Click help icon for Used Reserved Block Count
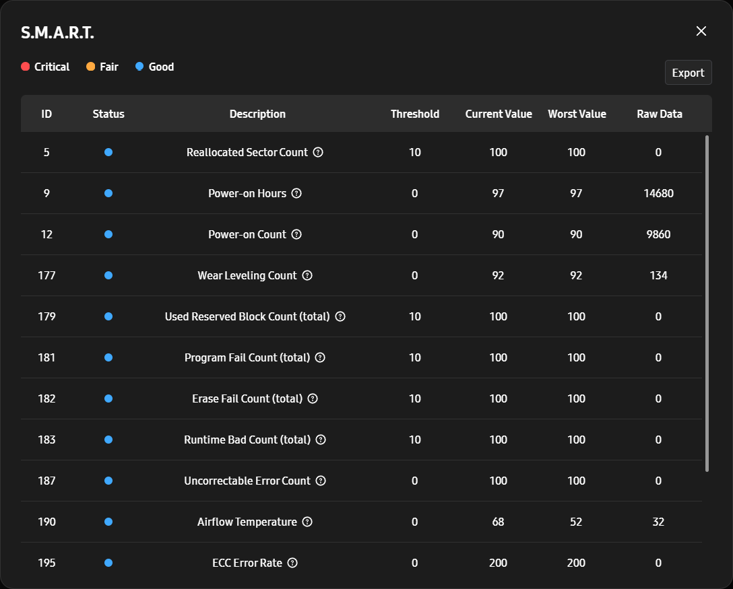Viewport: 733px width, 589px height. [340, 316]
